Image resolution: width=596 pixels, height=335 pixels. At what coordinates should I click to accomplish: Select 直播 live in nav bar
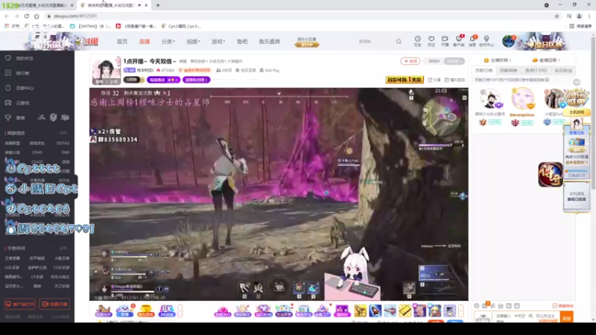tap(145, 42)
